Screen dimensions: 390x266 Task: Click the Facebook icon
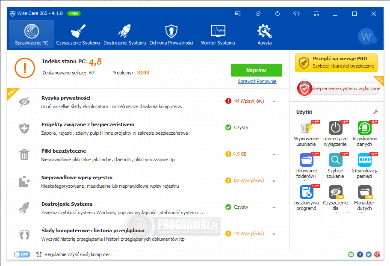click(360, 254)
